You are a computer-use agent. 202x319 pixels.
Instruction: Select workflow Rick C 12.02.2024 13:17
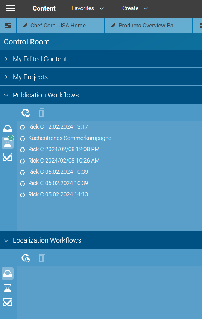pos(58,127)
